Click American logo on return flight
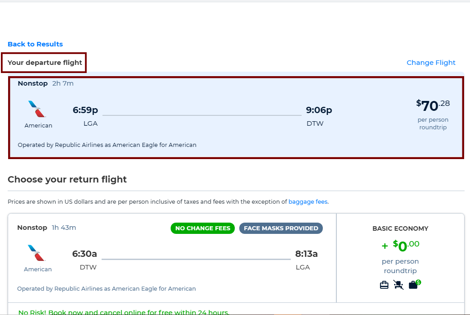This screenshot has height=315, width=470. 38,253
